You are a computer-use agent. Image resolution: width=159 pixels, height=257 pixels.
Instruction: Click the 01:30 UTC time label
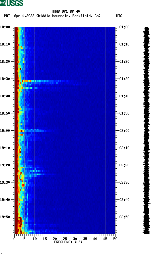124,79
